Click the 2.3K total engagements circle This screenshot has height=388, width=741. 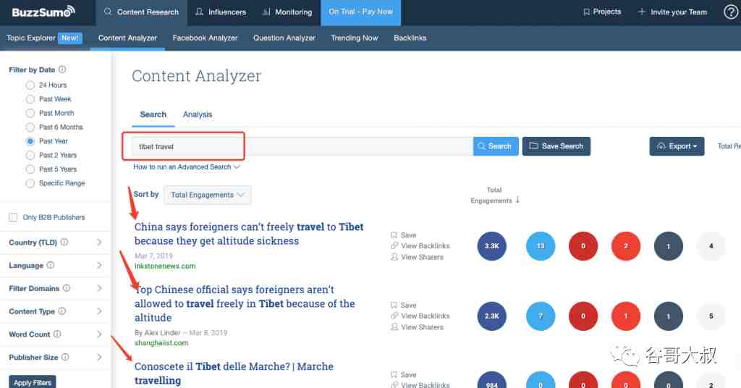[x=491, y=316]
